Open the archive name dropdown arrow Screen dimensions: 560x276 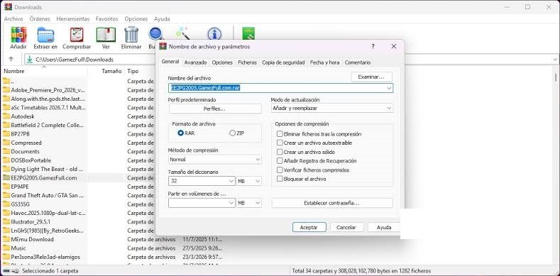389,88
